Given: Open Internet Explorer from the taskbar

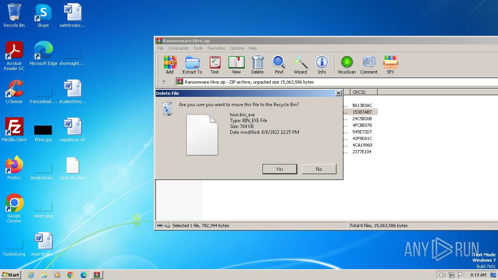Looking at the screenshot, I should [x=31, y=275].
